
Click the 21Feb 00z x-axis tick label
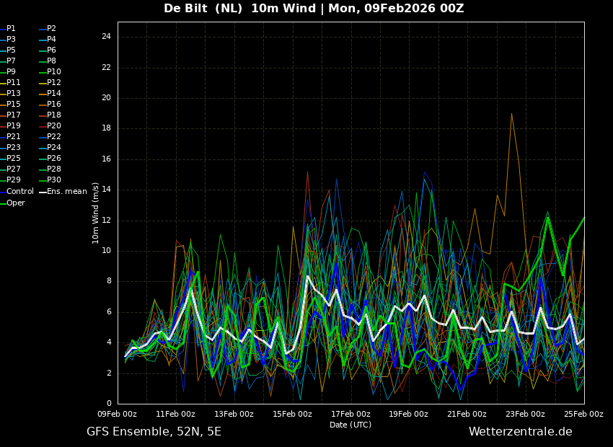point(467,414)
